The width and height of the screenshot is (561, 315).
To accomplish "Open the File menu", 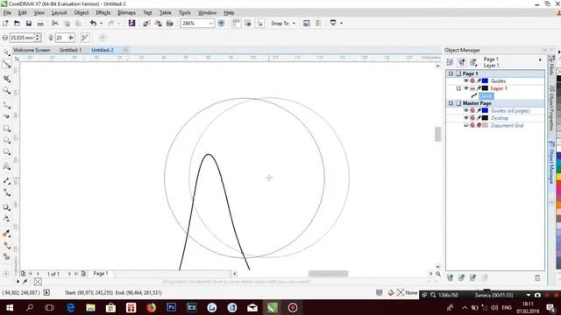I will tap(7, 13).
